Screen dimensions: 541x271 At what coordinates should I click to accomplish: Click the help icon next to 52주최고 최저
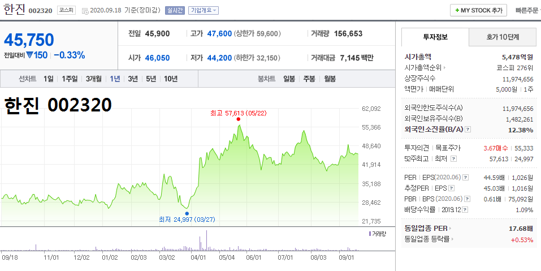tap(454, 159)
